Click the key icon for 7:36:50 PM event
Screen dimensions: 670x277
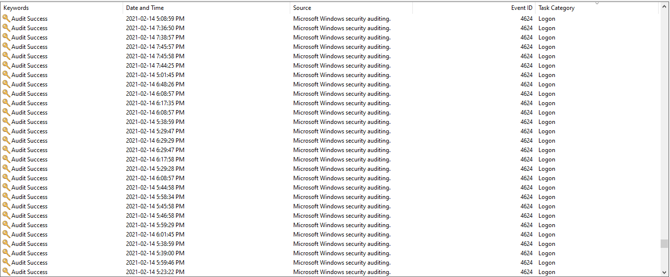pyautogui.click(x=6, y=28)
